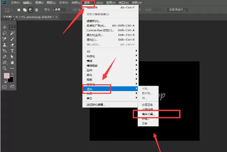Select the Brush tool

click(12, 39)
